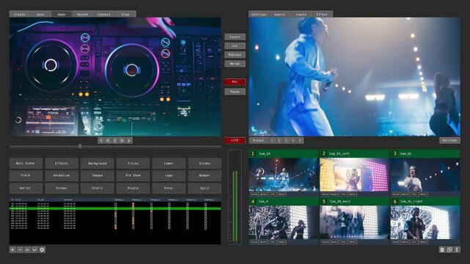Select the Cam_02 input thumbnail
Image resolution: width=470 pixels, height=264 pixels.
[x=425, y=175]
